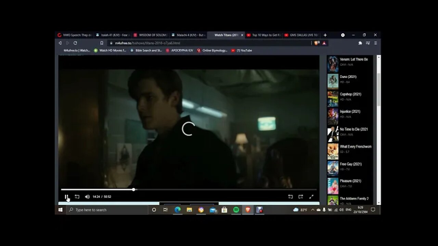The image size is (438, 246).
Task: Open Free Guy (2021) movie link
Action: 351,164
